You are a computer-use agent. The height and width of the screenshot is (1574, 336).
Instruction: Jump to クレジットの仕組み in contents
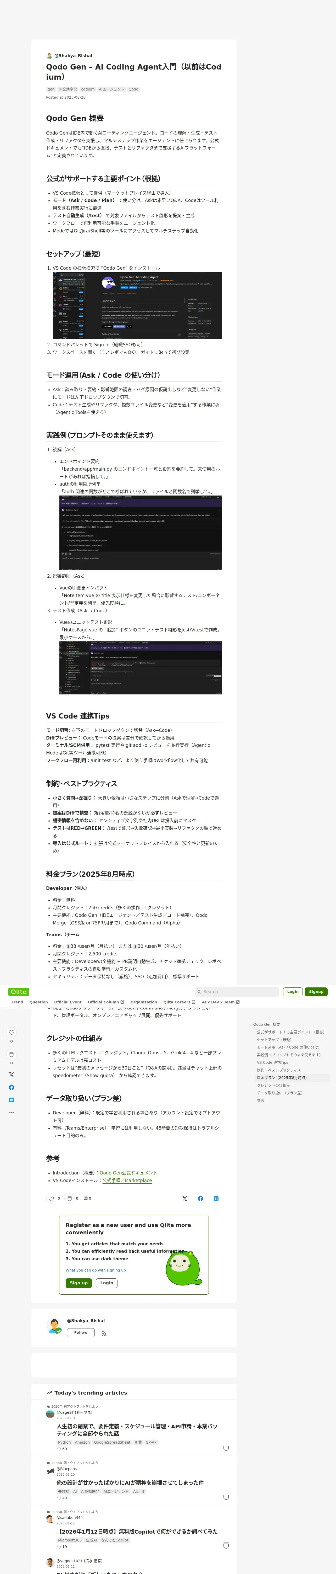pyautogui.click(x=273, y=1085)
